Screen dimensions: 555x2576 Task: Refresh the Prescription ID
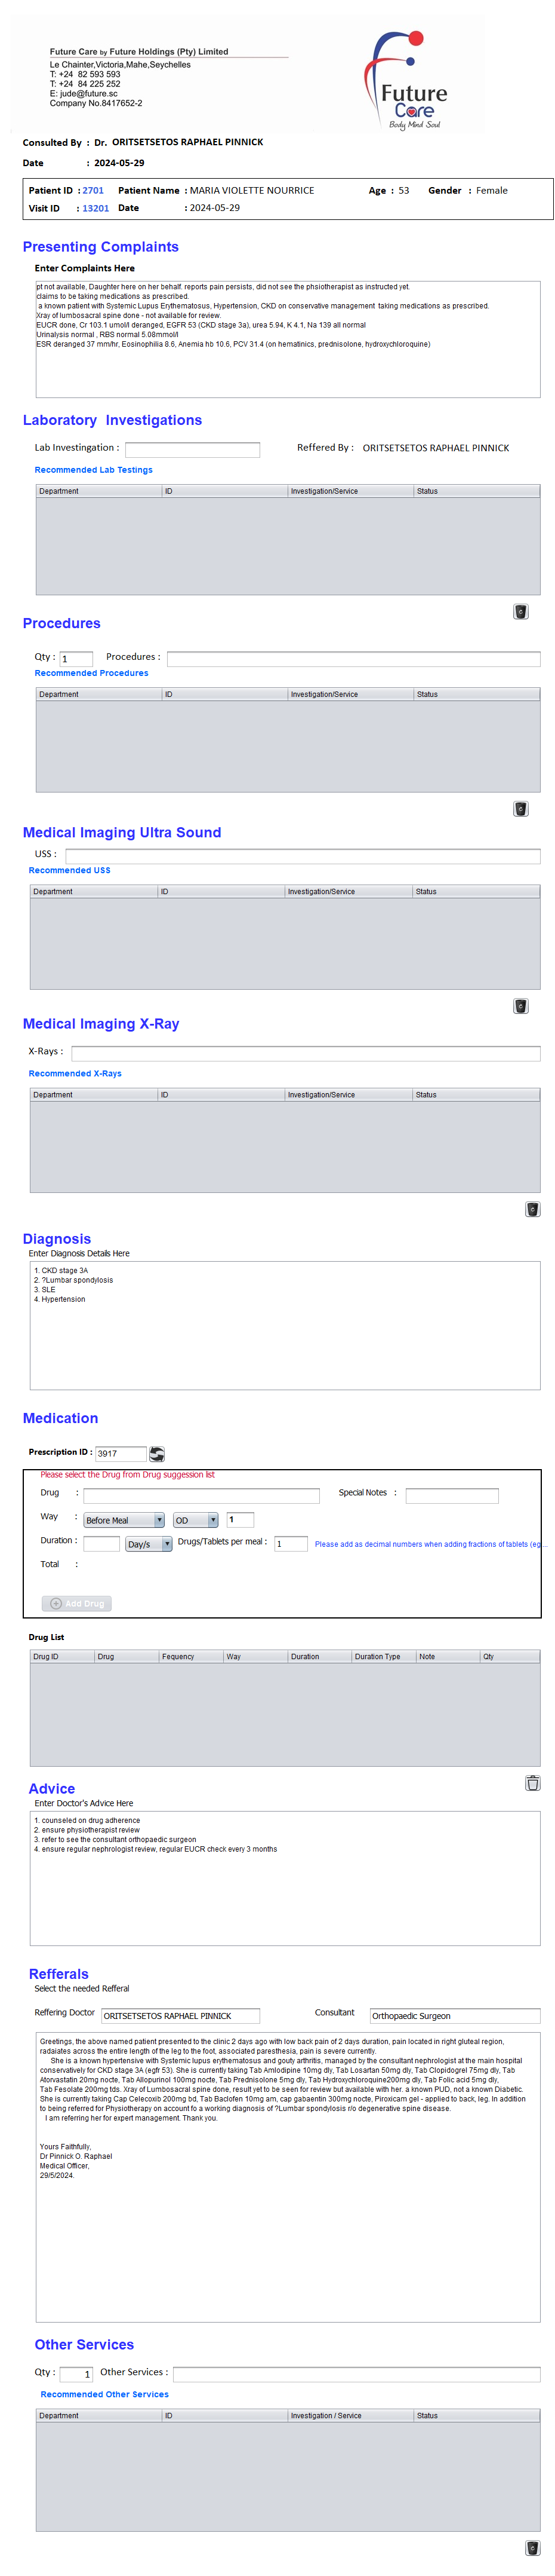coord(157,1453)
